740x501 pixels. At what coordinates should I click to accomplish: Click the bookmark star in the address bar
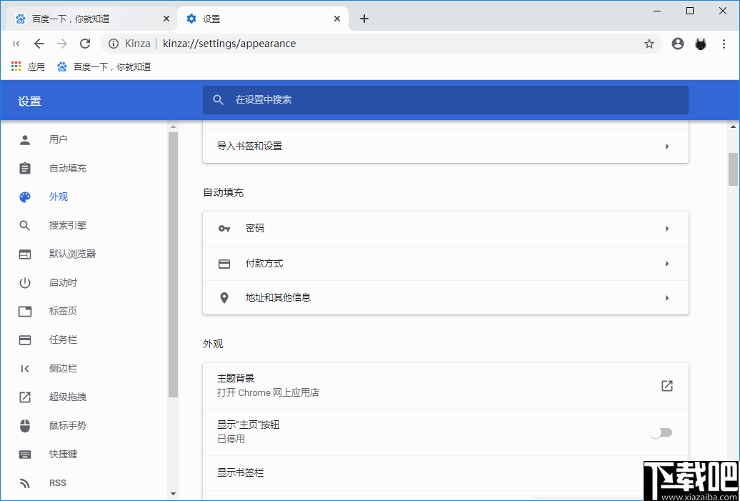click(x=649, y=44)
